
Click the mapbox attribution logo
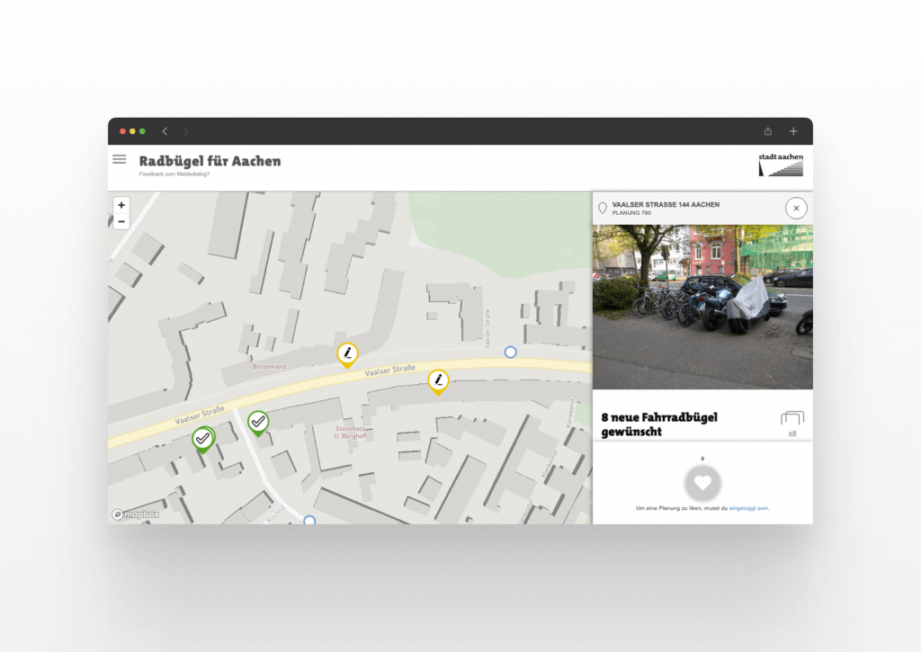[x=136, y=514]
